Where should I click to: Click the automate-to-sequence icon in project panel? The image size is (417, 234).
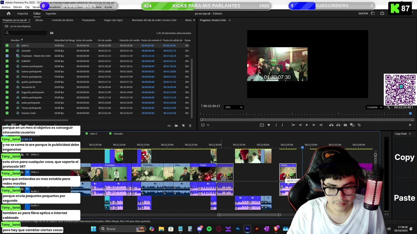tap(169, 125)
